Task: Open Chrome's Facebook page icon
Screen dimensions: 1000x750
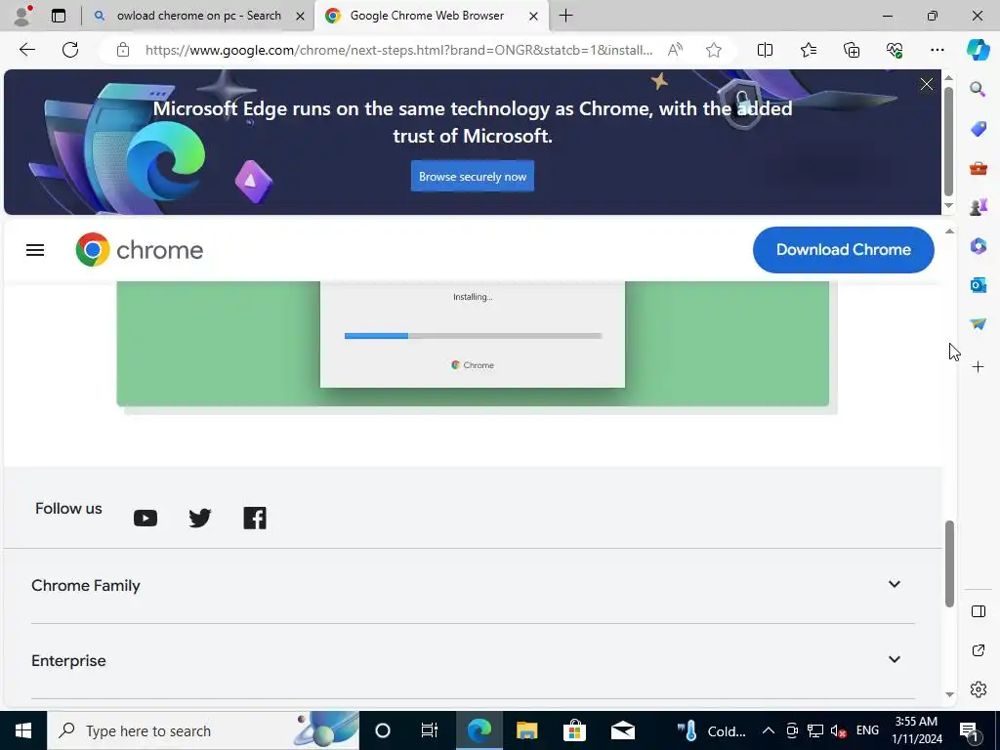Action: [x=255, y=518]
